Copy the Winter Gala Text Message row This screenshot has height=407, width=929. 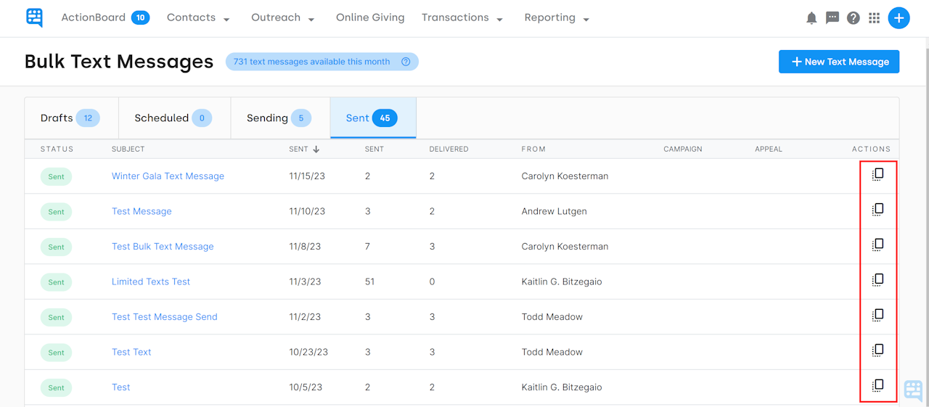pos(877,175)
